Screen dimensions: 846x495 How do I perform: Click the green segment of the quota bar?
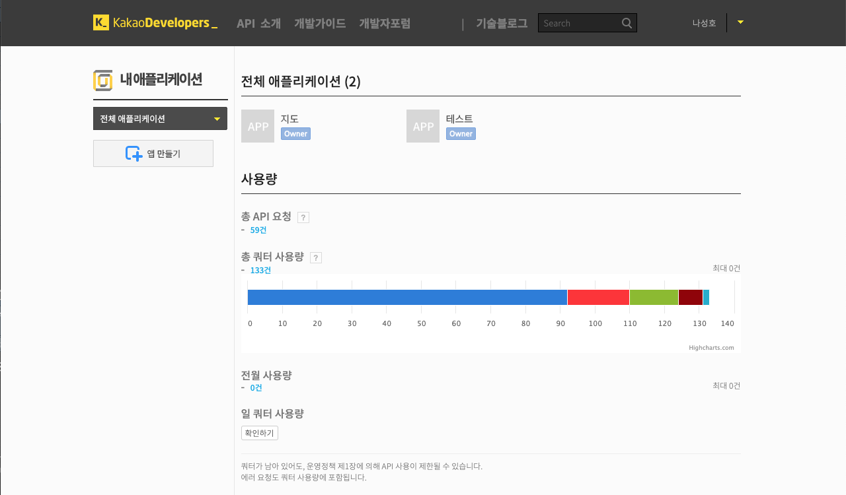point(654,297)
